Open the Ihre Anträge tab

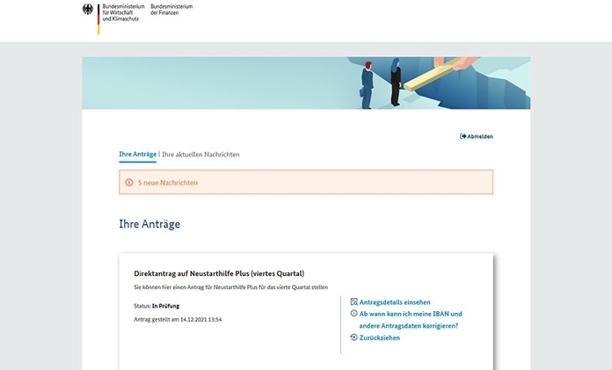tap(137, 154)
